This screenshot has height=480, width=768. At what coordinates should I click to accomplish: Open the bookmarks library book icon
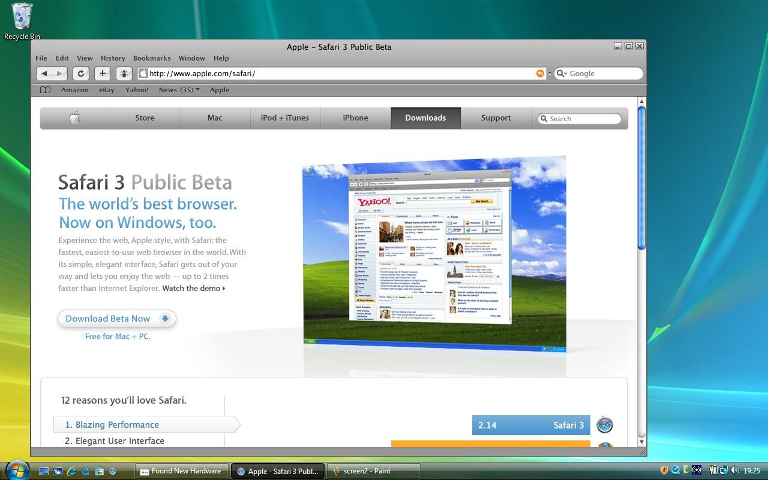coord(45,90)
